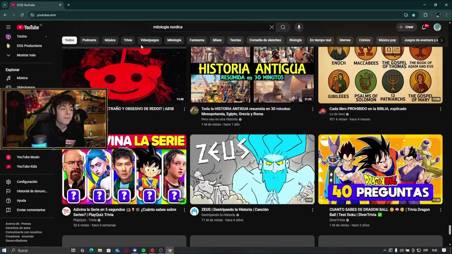This screenshot has height=254, width=452.
Task: Select the Biología filter chip
Action: 296,40
